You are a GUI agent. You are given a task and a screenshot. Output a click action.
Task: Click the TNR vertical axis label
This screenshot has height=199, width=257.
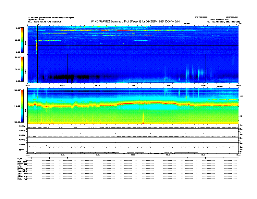point(26,111)
